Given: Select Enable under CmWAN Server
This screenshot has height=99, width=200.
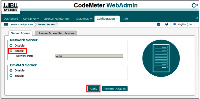Looking at the screenshot, I should point(17,76).
